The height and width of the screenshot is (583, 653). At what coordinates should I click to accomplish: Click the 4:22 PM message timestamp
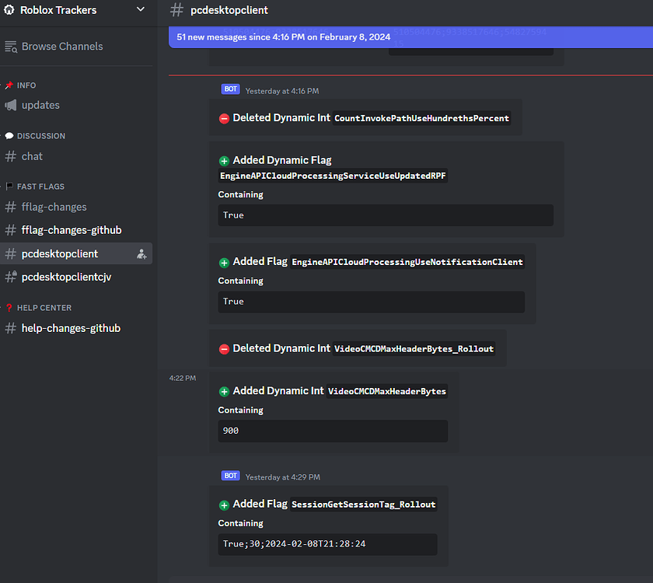coord(183,378)
